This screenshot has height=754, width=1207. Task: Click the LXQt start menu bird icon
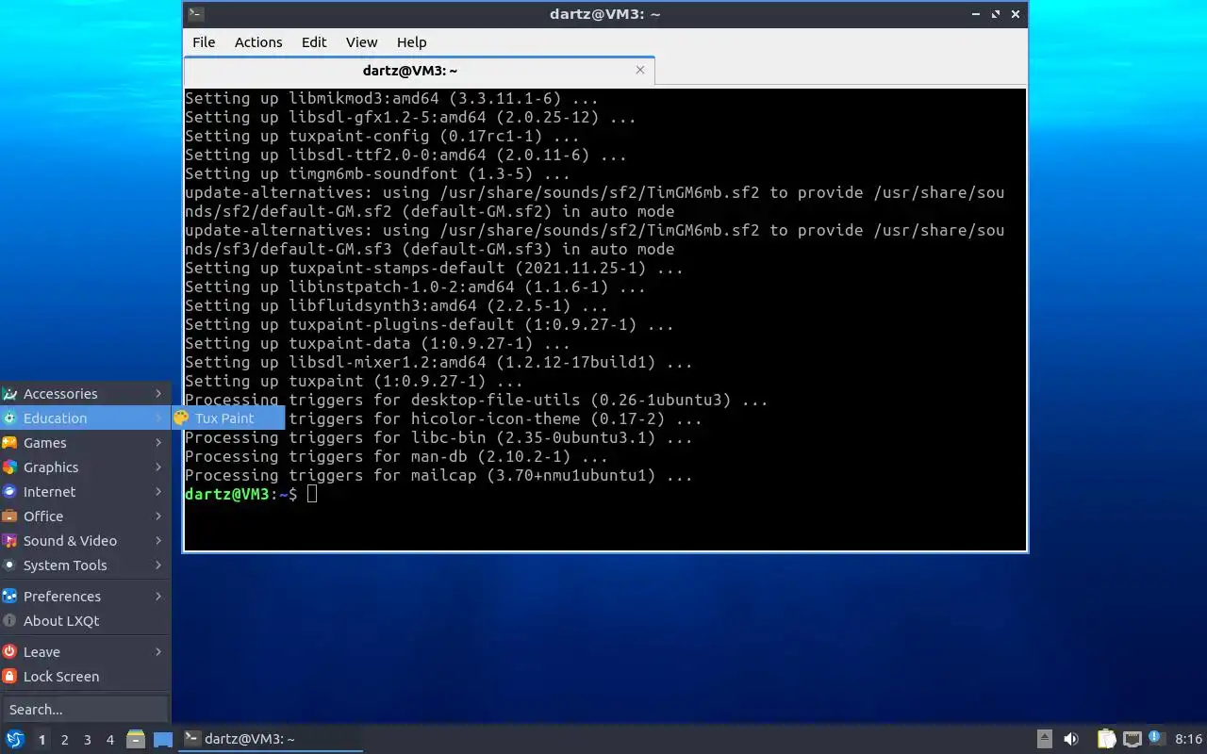pos(15,739)
